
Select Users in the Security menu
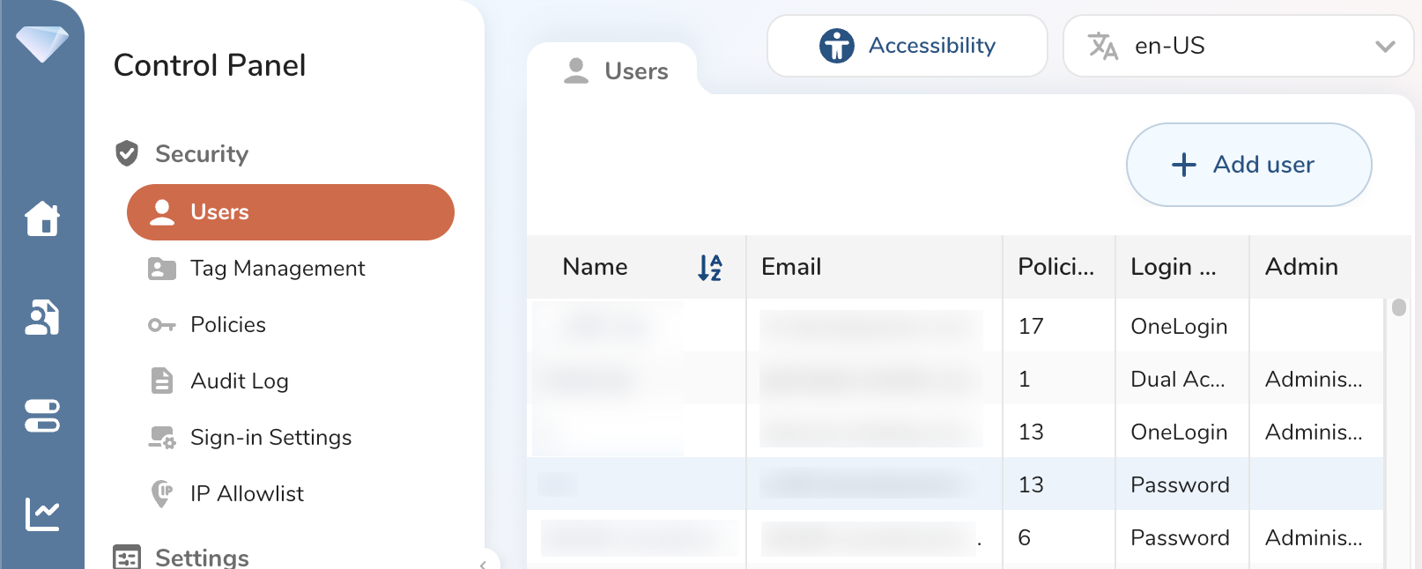pyautogui.click(x=290, y=212)
